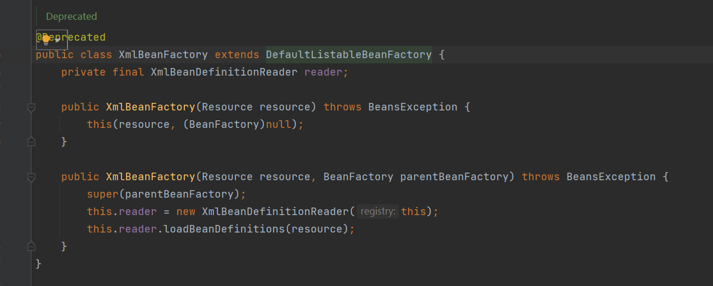Click 'private final' modifiers on reader field
Image resolution: width=713 pixels, height=286 pixels.
(103, 72)
